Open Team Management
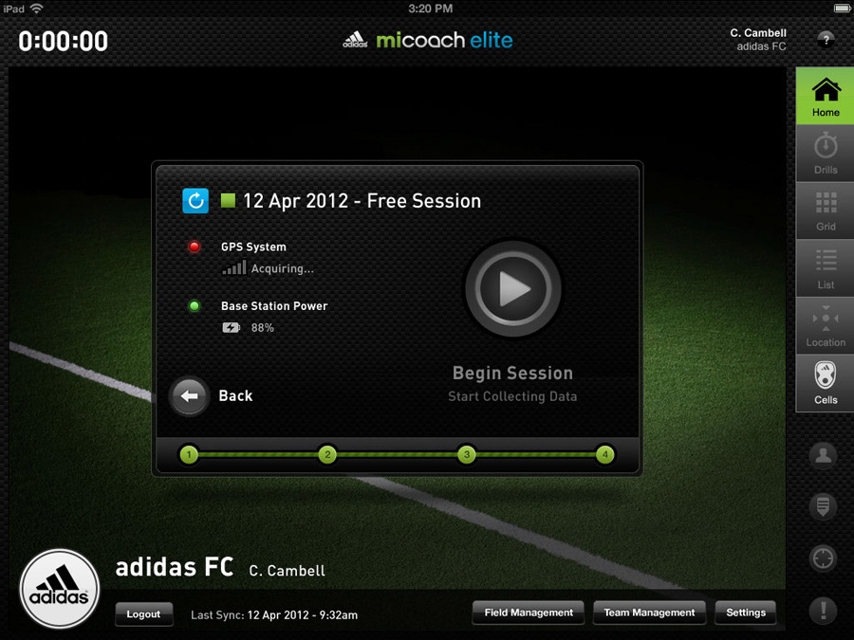 click(x=649, y=613)
